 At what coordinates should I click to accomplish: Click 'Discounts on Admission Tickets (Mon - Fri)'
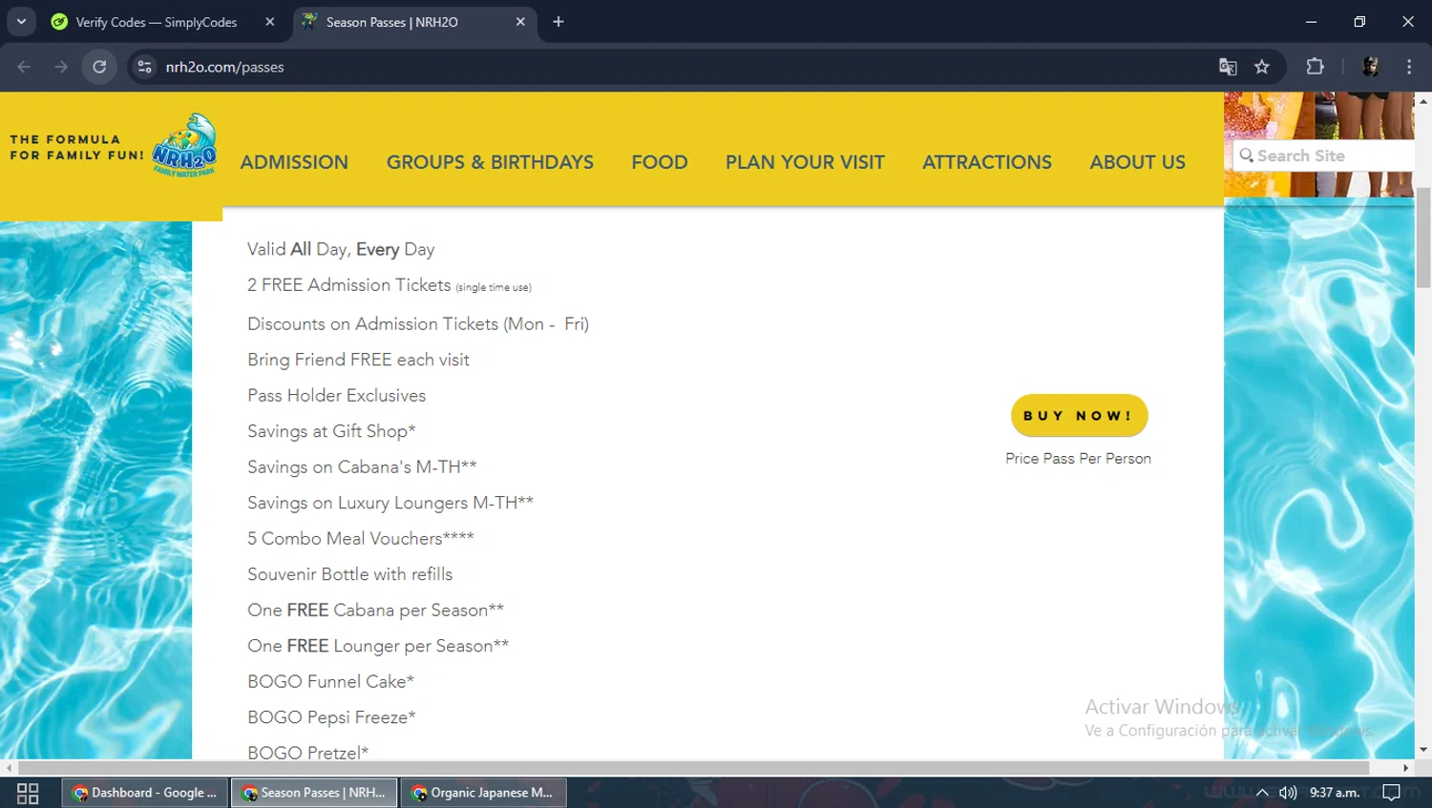418,324
